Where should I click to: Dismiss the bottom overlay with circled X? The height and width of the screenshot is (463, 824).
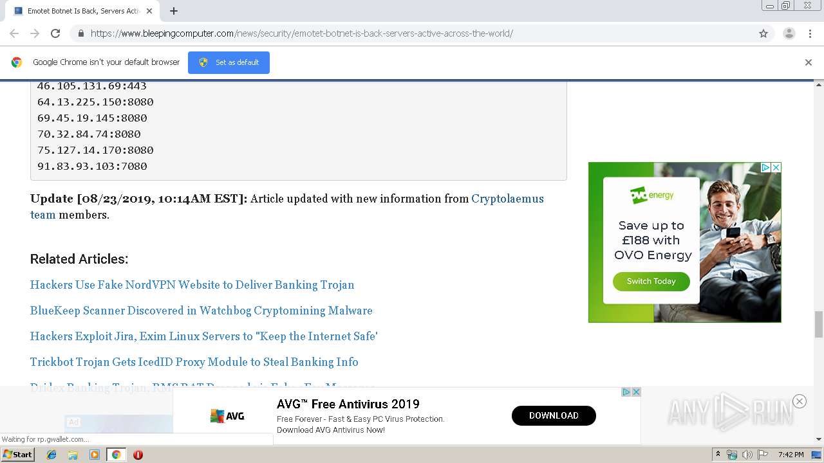800,401
